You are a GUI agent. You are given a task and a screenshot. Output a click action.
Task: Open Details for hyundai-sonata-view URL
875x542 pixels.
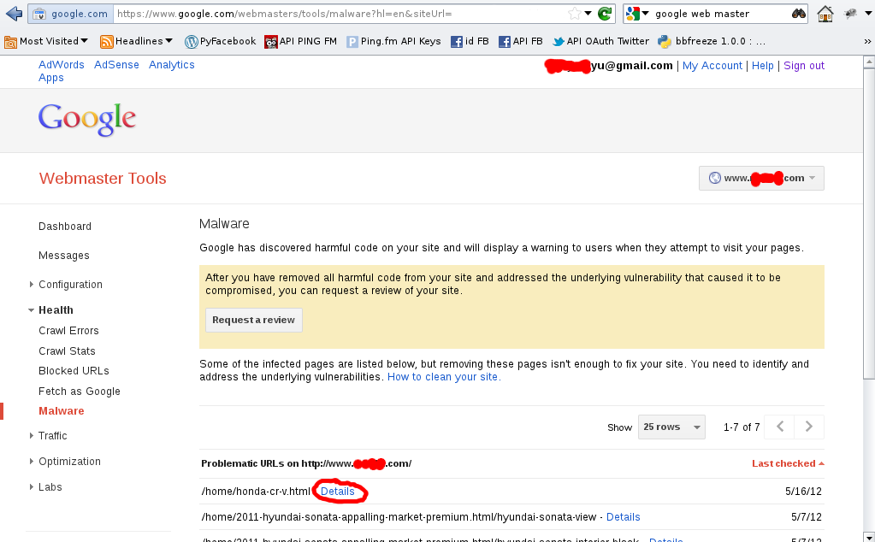[623, 517]
